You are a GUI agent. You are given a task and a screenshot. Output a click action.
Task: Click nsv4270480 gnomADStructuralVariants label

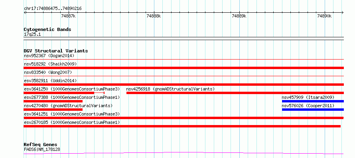tap(68, 106)
